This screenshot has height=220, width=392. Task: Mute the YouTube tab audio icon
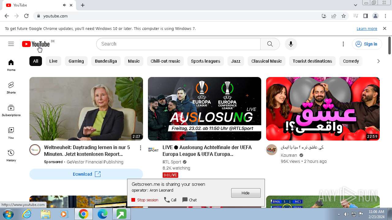[x=64, y=5]
